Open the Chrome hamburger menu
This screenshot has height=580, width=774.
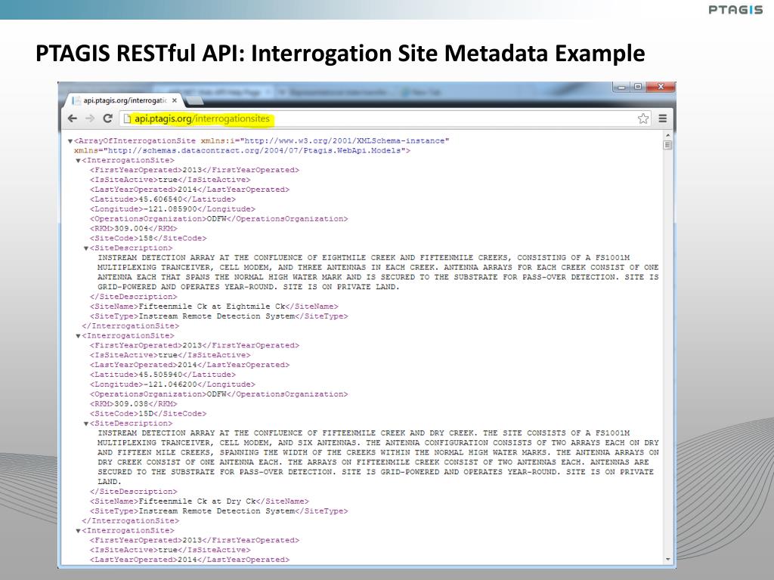point(662,119)
